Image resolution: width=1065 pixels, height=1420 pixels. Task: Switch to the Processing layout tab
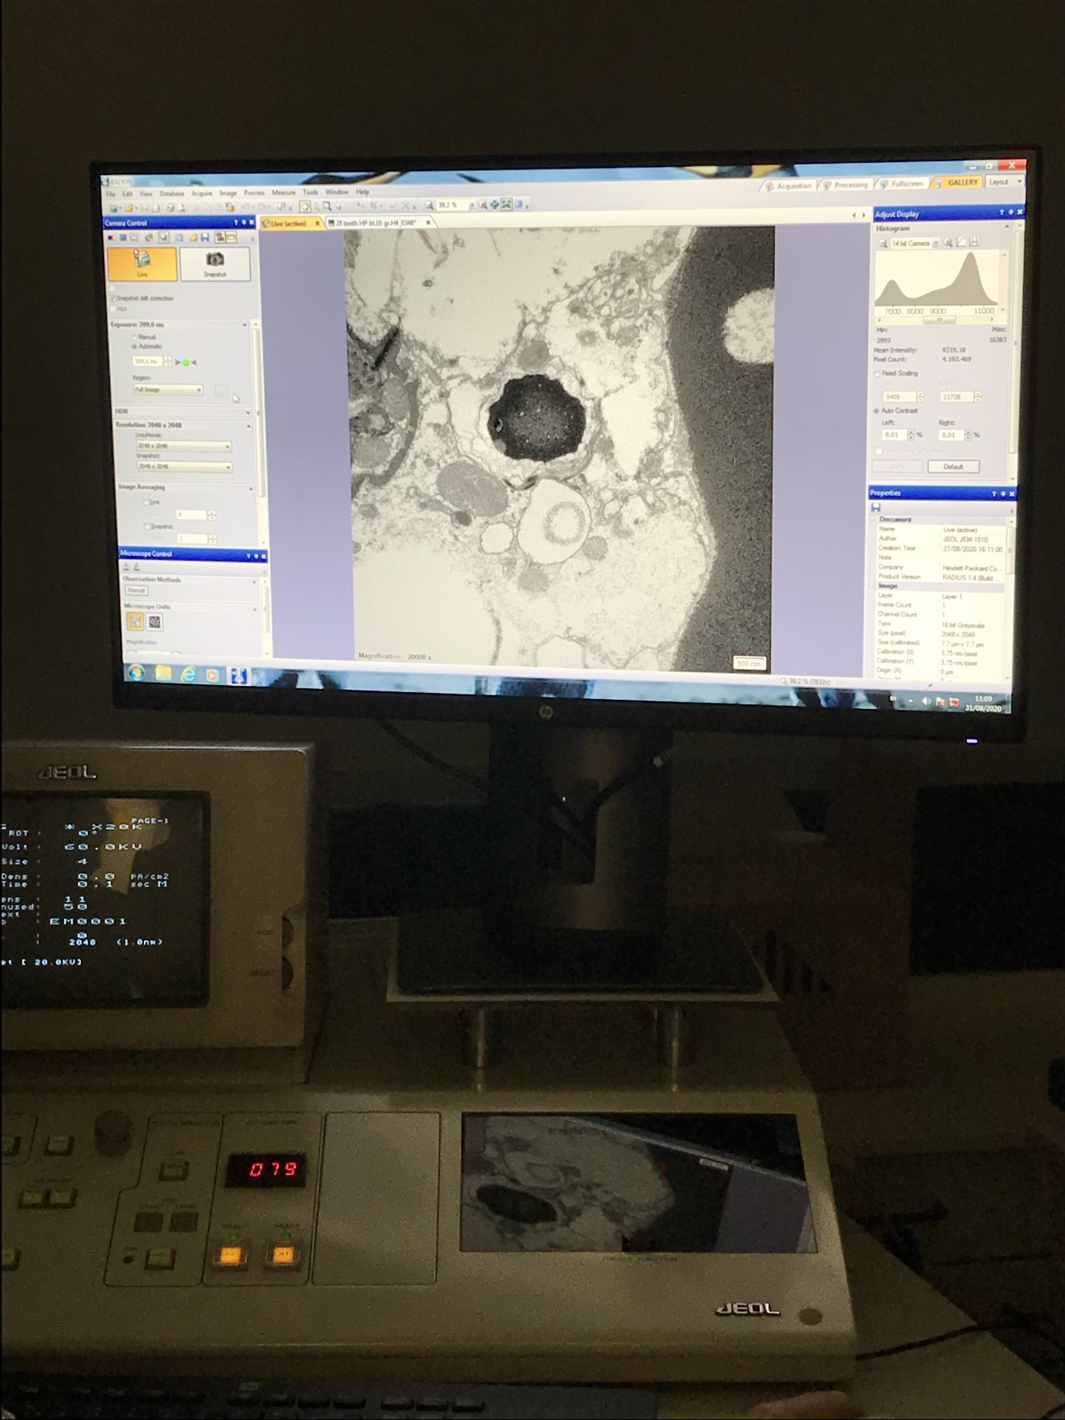point(846,185)
